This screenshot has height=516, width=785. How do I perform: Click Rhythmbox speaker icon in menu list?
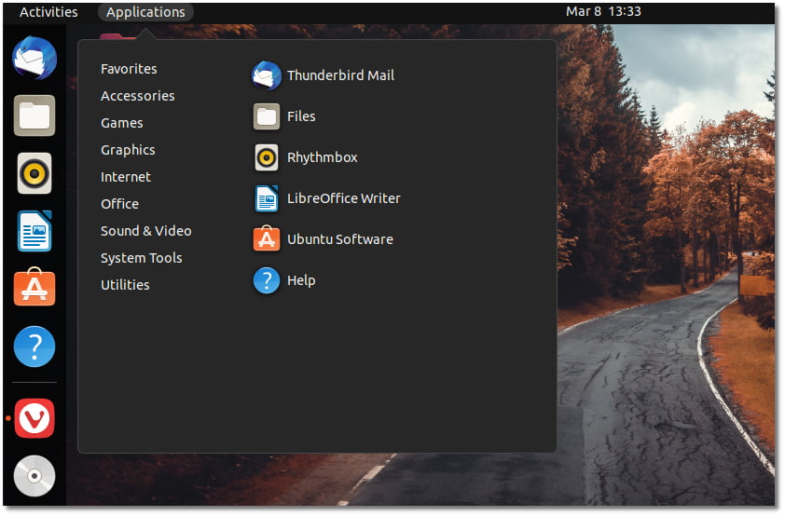coord(267,157)
